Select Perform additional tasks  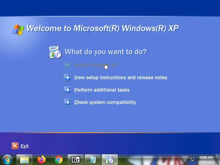pos(102,90)
